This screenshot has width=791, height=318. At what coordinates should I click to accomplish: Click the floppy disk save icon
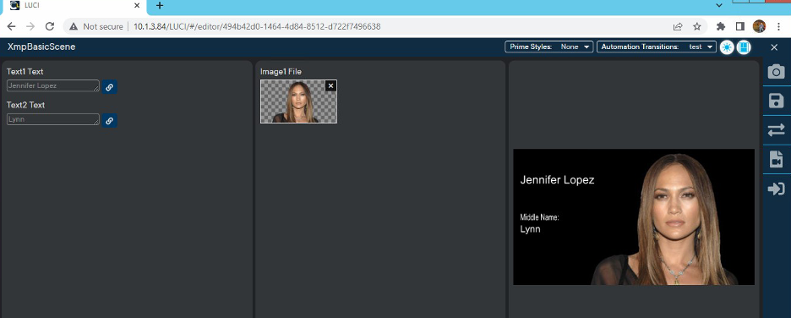pyautogui.click(x=776, y=101)
